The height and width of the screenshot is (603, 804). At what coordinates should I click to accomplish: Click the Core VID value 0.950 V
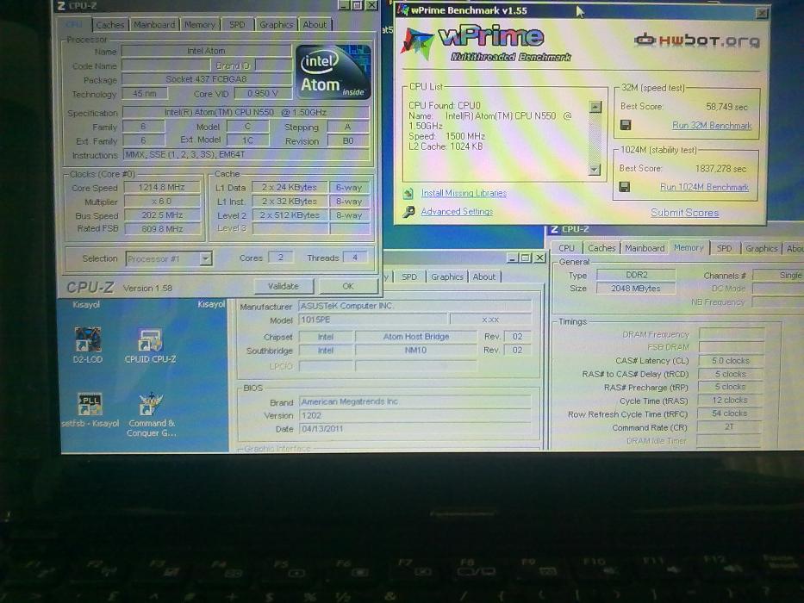263,93
